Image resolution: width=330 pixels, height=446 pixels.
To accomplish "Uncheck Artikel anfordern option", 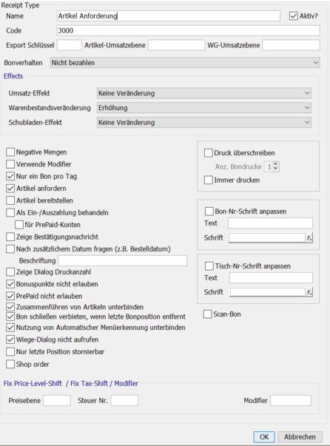I will 10,189.
